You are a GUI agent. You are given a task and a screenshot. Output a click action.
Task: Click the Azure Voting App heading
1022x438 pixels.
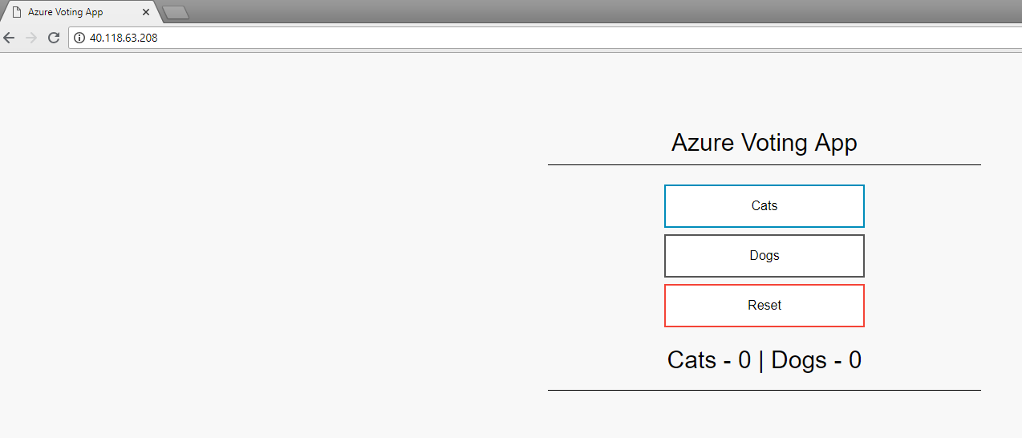764,143
